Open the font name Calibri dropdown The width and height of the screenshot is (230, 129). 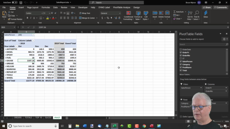42,13
